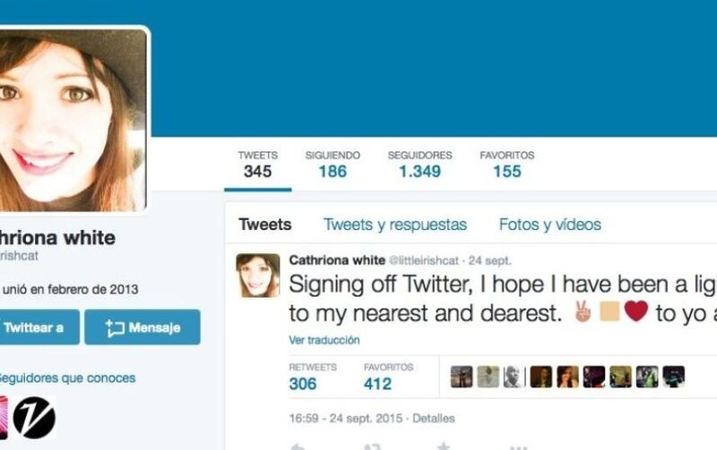Click the last retweeter avatar thumbnail
The height and width of the screenshot is (450, 717).
674,377
